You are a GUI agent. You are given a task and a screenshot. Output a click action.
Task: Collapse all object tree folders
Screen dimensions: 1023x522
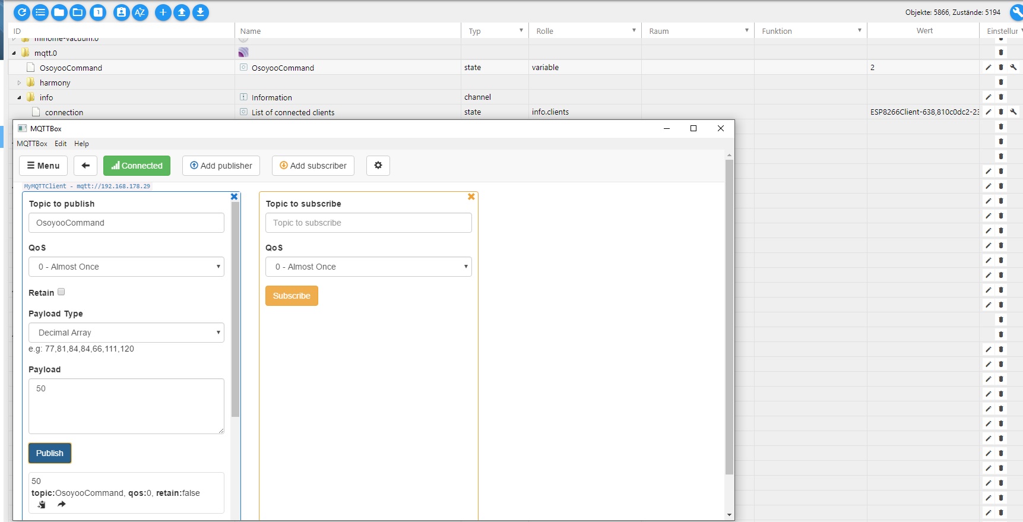pyautogui.click(x=59, y=12)
